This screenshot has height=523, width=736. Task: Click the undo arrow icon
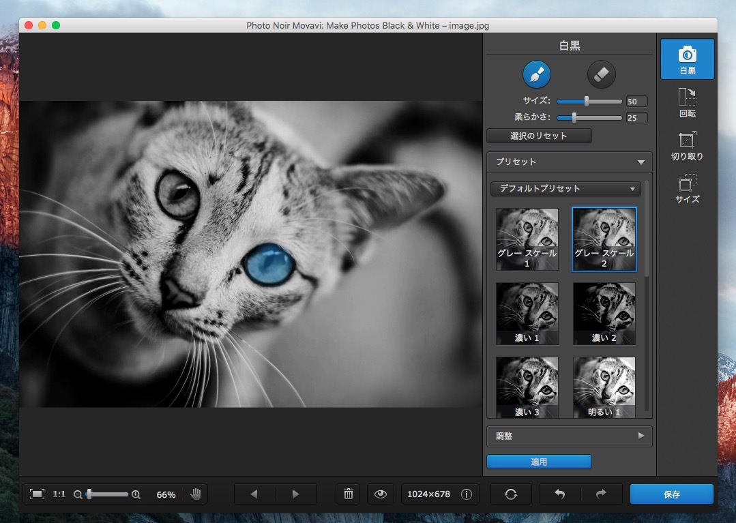pos(560,494)
